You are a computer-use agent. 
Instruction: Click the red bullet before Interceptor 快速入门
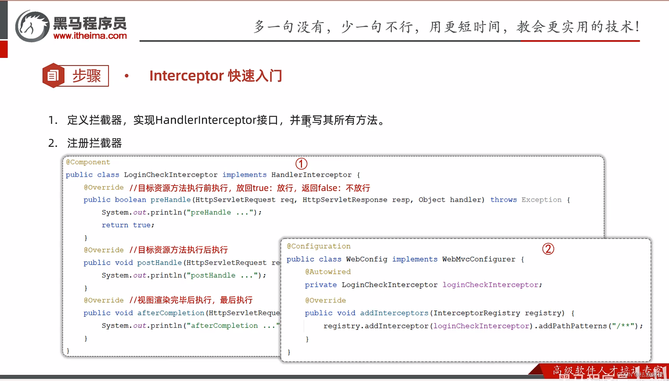127,75
